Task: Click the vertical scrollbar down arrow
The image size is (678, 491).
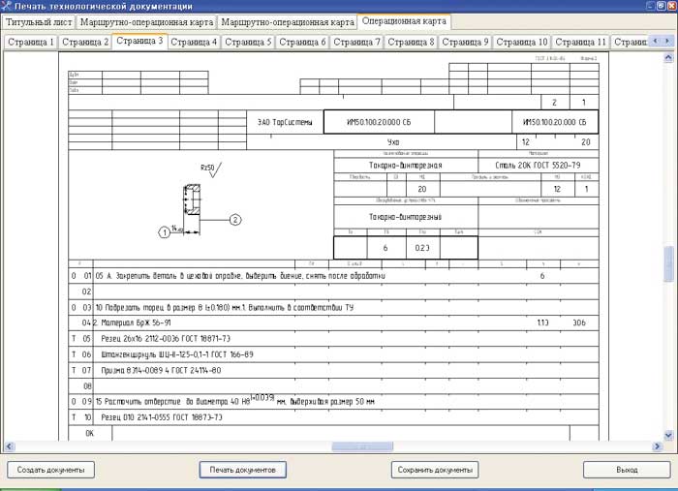Action: [x=668, y=435]
